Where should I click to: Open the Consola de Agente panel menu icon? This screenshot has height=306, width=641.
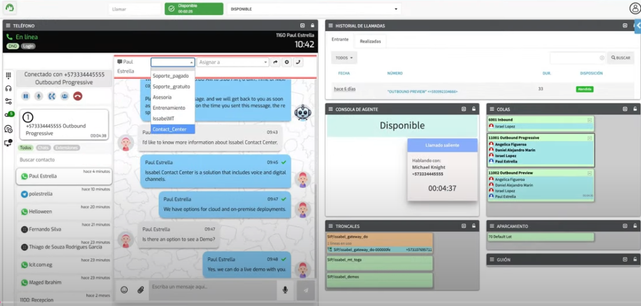pos(331,109)
